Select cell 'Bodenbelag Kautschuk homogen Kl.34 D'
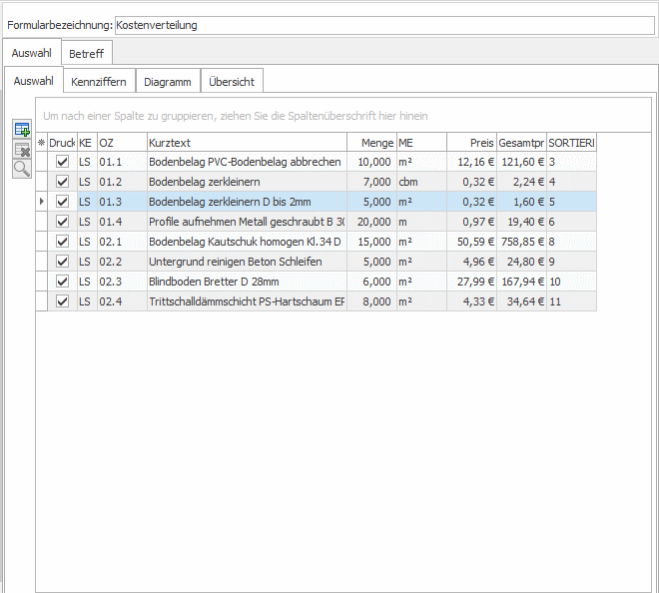 pos(247,242)
